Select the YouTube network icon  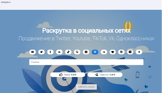(x=32, y=52)
